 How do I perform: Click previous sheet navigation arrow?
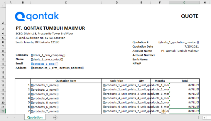click(7, 118)
